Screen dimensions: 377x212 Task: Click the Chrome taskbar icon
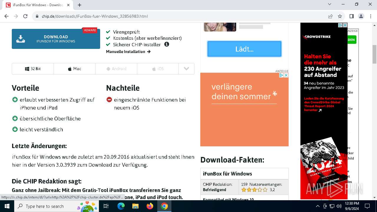click(x=164, y=206)
